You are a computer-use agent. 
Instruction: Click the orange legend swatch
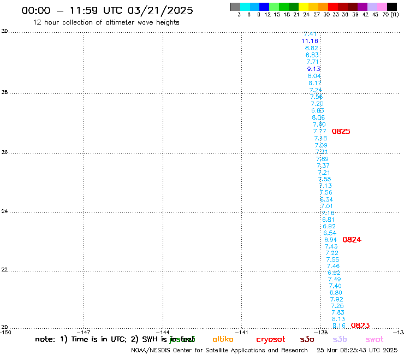(x=323, y=7)
